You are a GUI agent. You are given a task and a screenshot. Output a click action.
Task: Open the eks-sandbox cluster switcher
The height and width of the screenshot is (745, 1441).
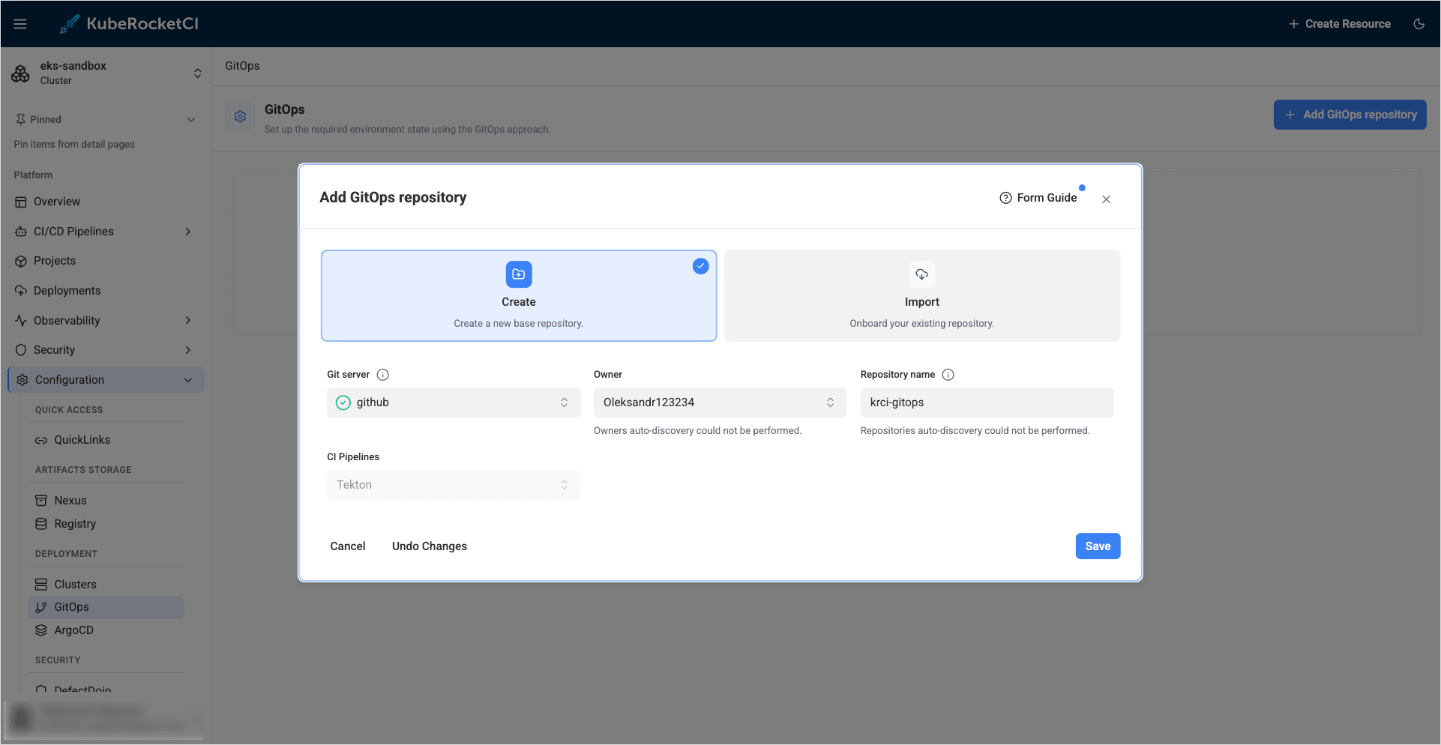point(197,73)
